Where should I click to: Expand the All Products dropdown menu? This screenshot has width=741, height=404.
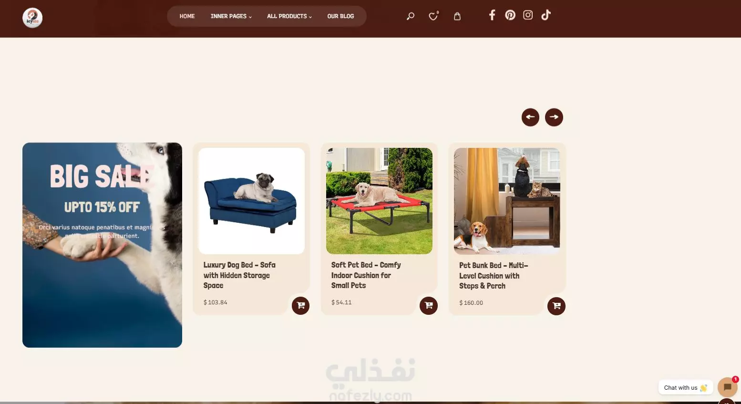coord(289,16)
